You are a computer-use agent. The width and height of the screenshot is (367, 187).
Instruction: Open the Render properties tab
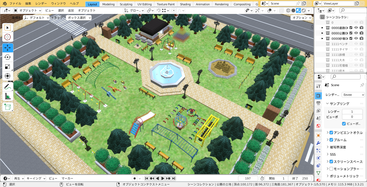coord(318,96)
